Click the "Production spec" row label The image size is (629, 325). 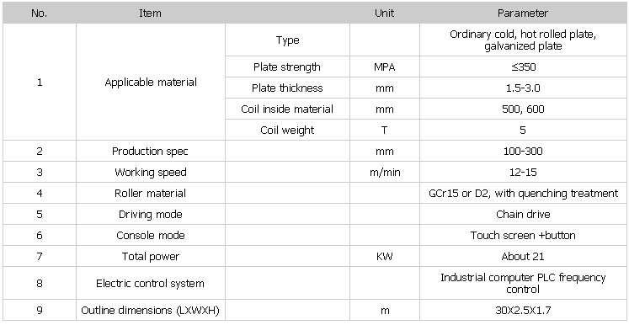point(150,152)
